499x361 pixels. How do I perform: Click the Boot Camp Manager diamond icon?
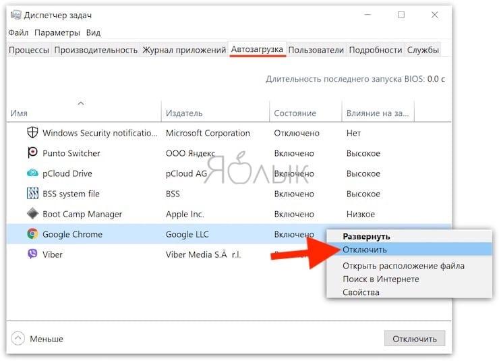(32, 214)
